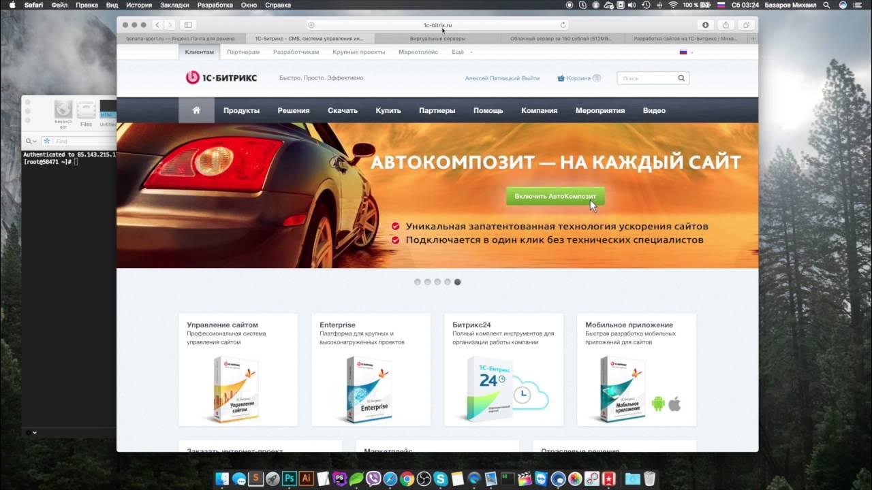This screenshot has width=872, height=490.
Task: Open Google Chrome in the Dock
Action: click(x=407, y=478)
